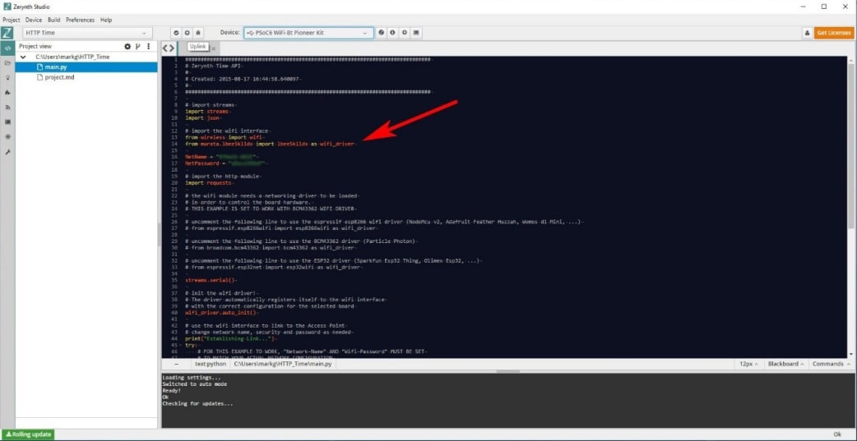Open the code projects sidebar icon
The image size is (857, 441).
tap(7, 48)
